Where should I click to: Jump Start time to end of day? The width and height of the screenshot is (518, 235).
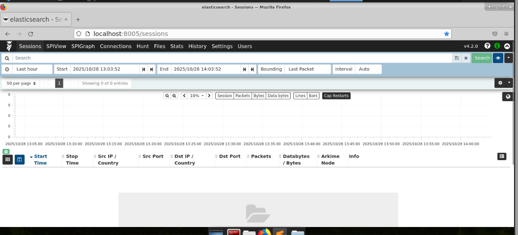pos(152,69)
